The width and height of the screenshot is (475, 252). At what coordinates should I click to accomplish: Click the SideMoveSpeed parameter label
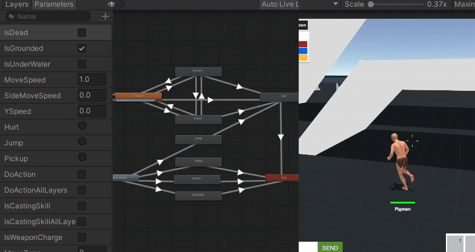click(33, 96)
